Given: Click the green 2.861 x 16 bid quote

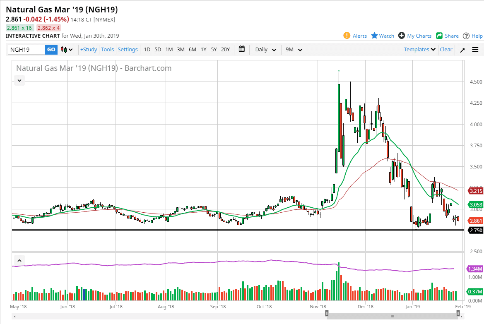Looking at the screenshot, I should click(19, 28).
